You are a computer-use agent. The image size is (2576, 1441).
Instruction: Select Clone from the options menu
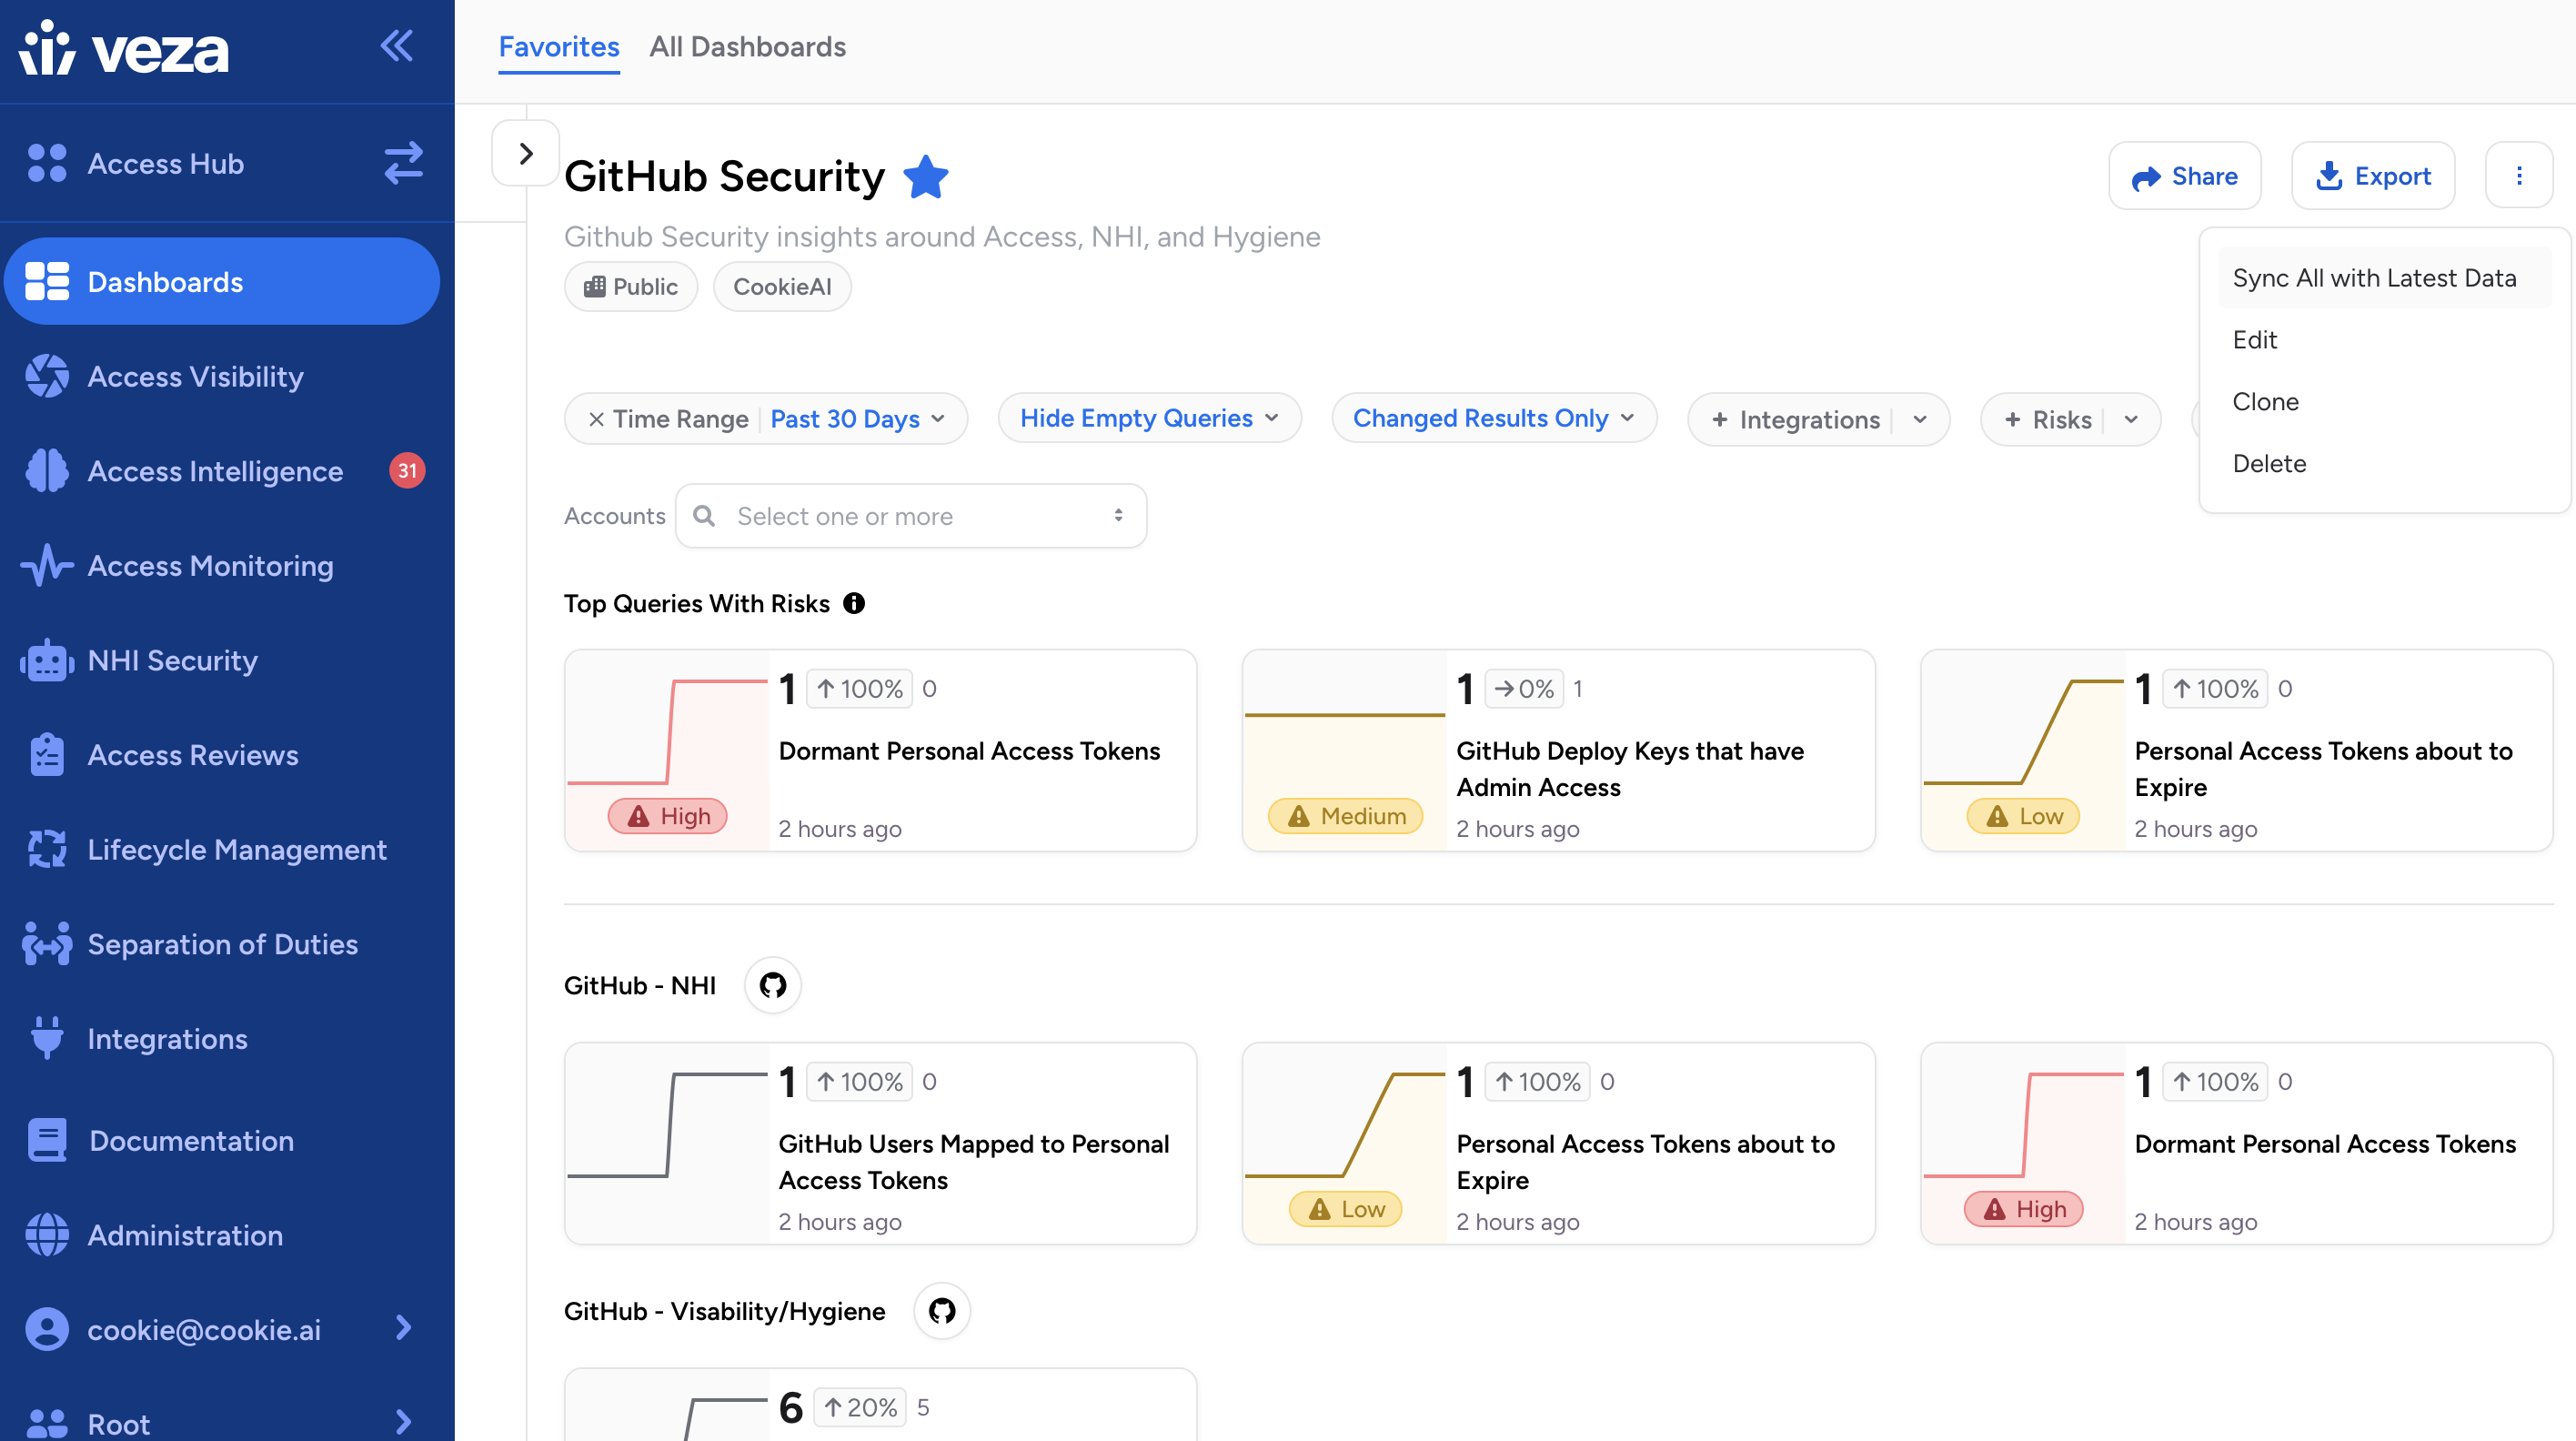pyautogui.click(x=2385, y=402)
